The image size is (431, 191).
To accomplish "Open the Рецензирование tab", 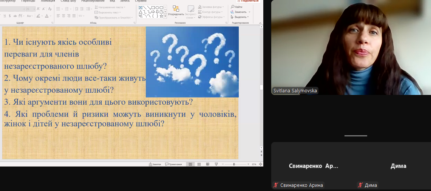I will click(x=93, y=1).
